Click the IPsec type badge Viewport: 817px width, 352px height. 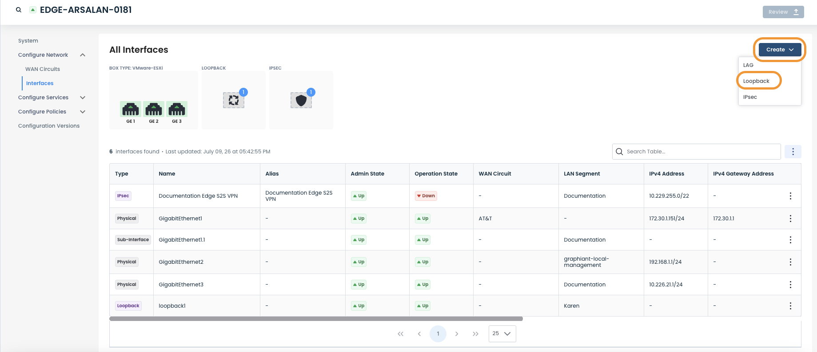coord(123,196)
